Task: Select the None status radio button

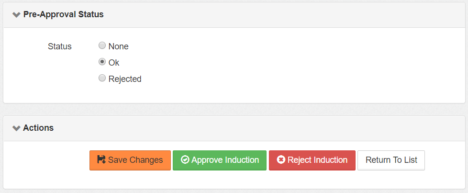Action: click(102, 46)
